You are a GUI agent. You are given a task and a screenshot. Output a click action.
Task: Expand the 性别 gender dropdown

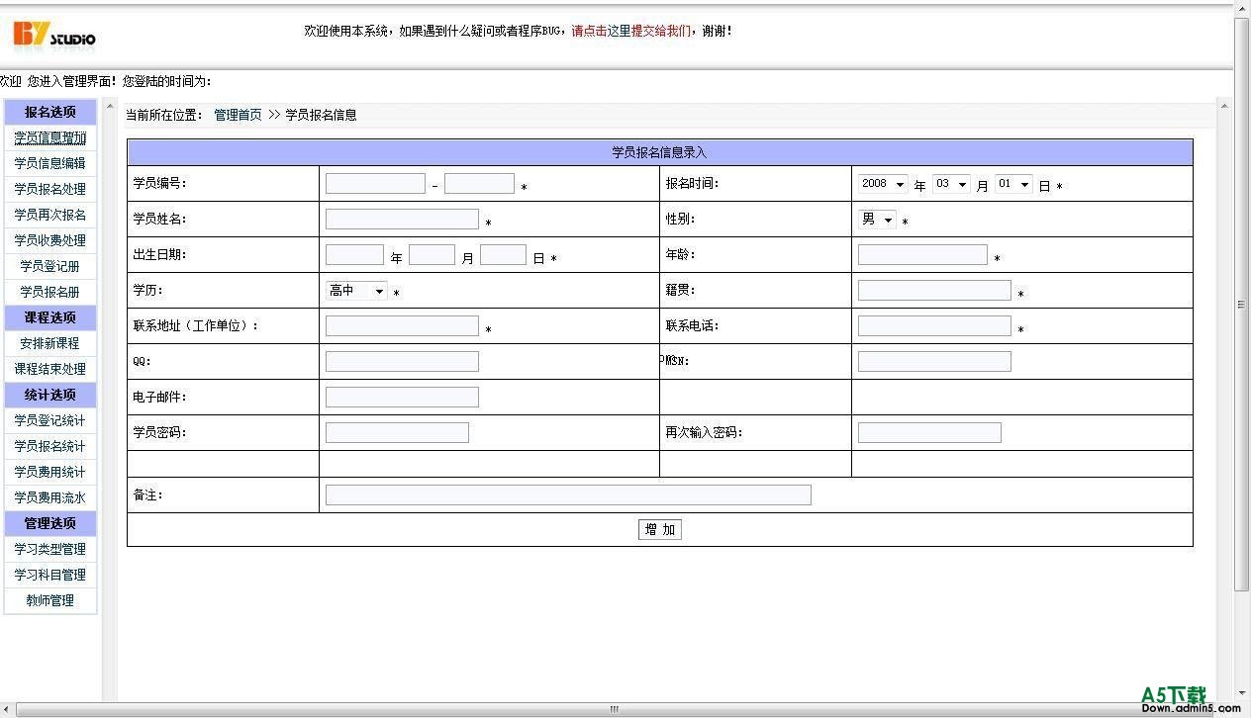pos(877,220)
